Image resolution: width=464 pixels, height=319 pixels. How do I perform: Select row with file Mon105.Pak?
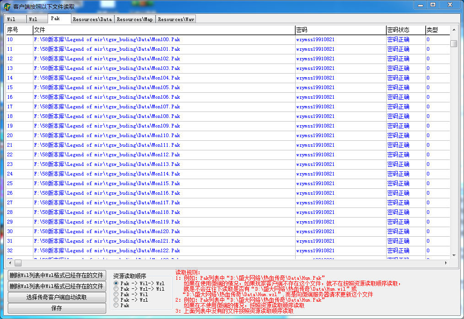(228, 87)
